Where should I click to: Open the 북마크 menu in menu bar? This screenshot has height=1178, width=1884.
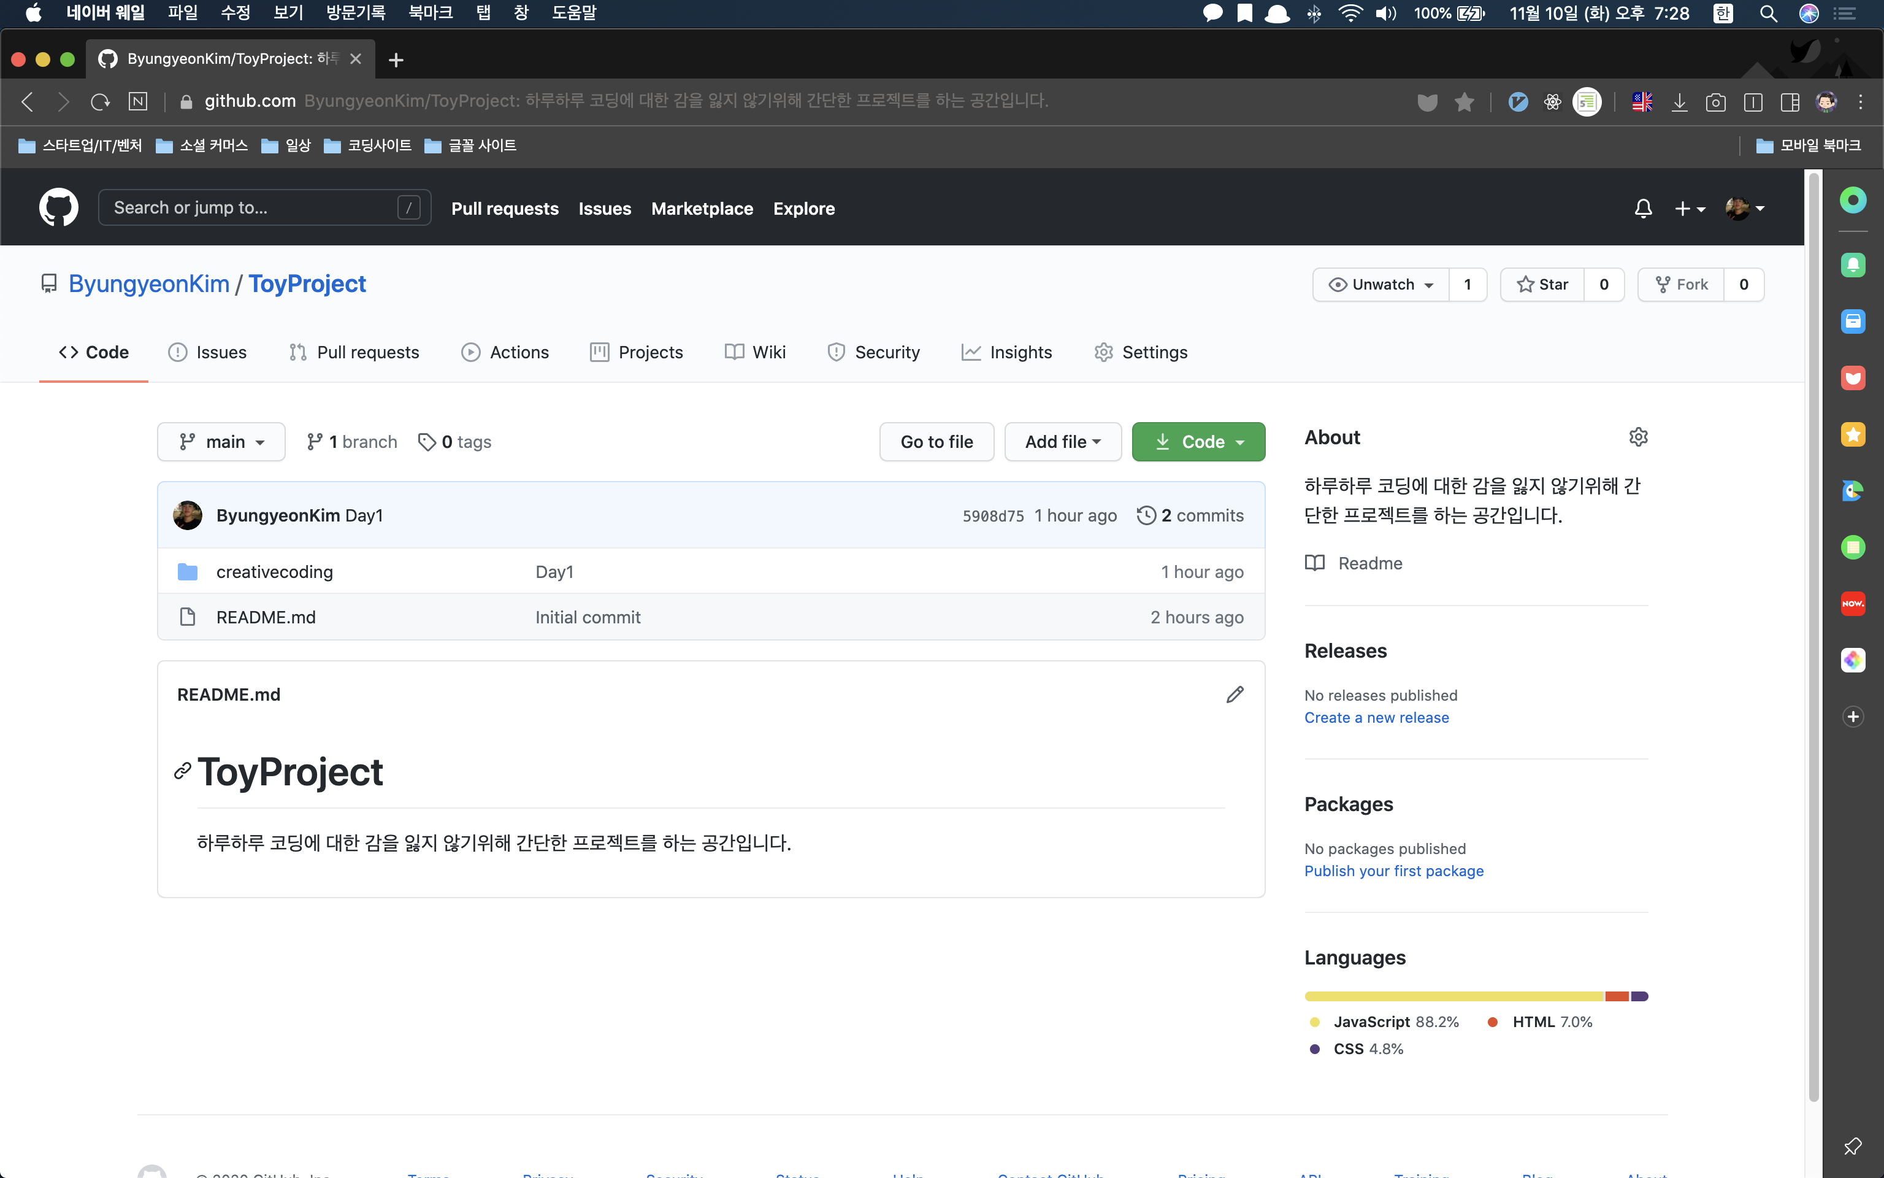431,13
